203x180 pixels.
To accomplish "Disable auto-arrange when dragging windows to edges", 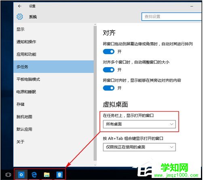I will pyautogui.click(x=109, y=51).
